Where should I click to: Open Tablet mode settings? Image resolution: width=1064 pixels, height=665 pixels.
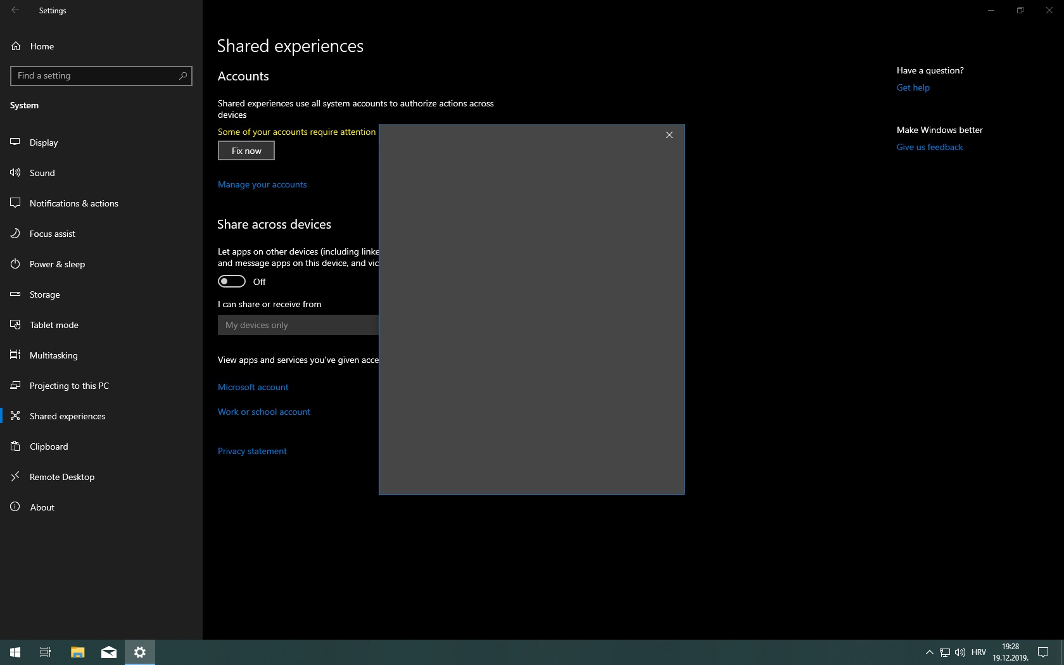pos(54,325)
